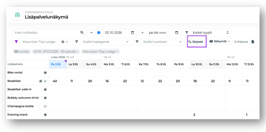
Task: Click Breakfast walk-in euro icon
Action: coord(45,90)
